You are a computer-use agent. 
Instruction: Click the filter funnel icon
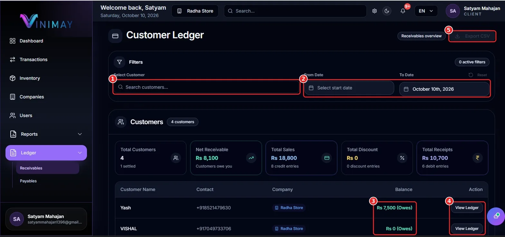(119, 62)
